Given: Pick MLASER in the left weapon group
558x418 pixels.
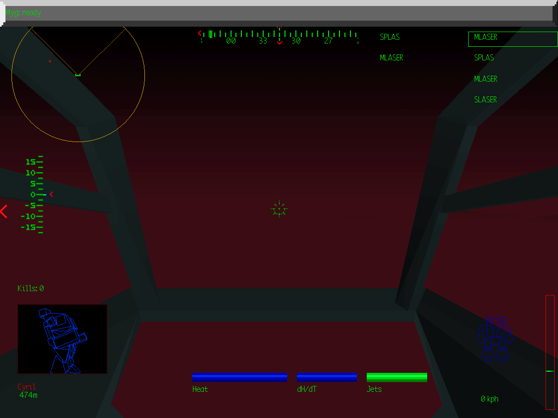Looking at the screenshot, I should [391, 58].
